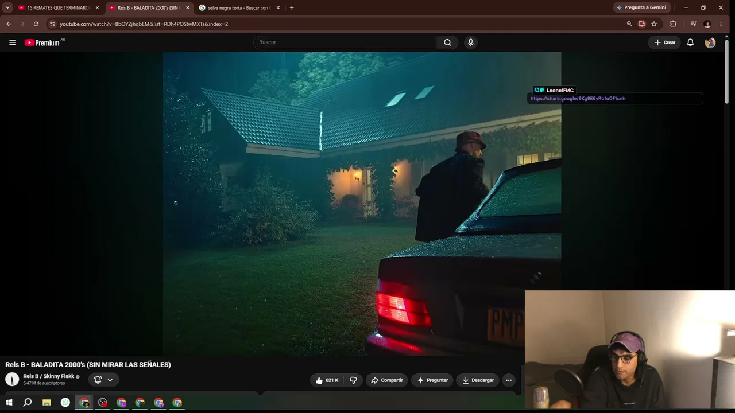Open the YouTube account avatar menu
The height and width of the screenshot is (413, 735).
pos(710,42)
